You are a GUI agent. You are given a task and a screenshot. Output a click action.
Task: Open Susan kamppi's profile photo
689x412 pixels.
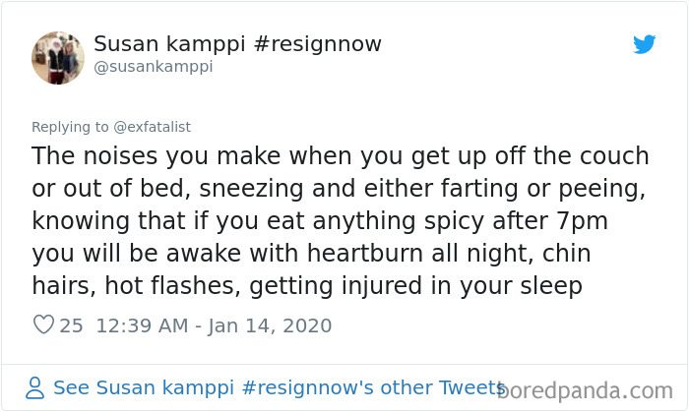(58, 58)
